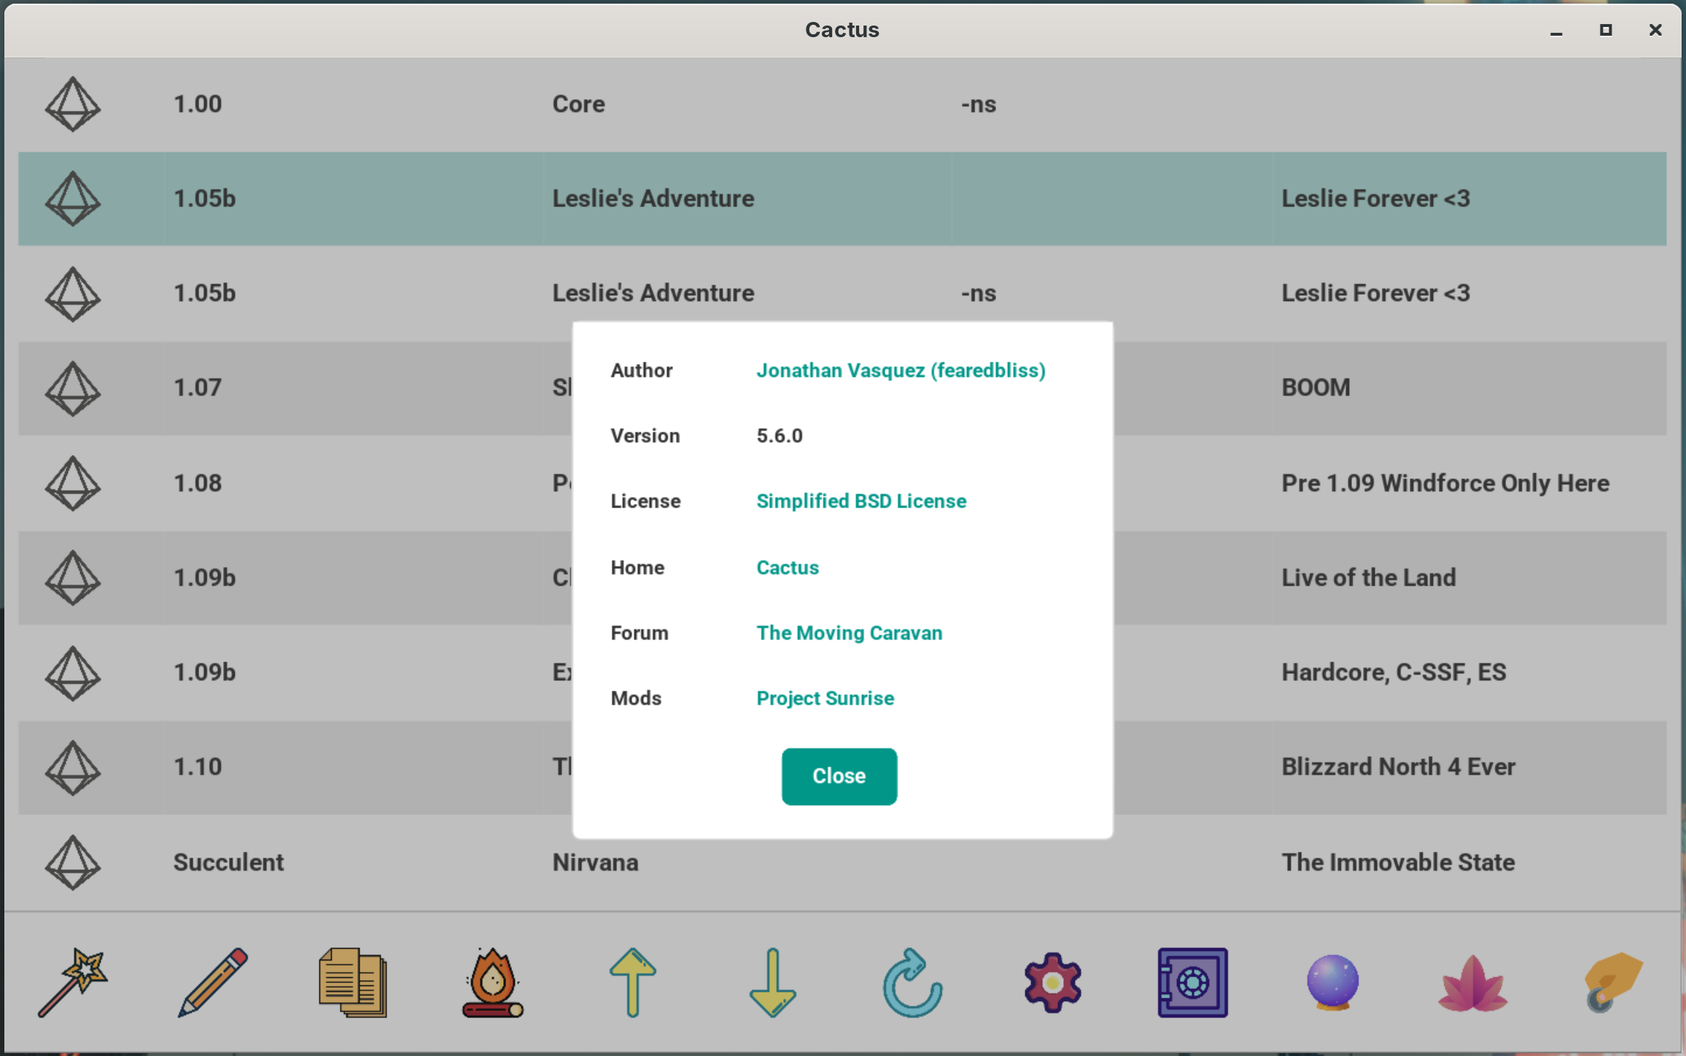Click the crystal ball icon
Image resolution: width=1686 pixels, height=1056 pixels.
click(x=1332, y=982)
